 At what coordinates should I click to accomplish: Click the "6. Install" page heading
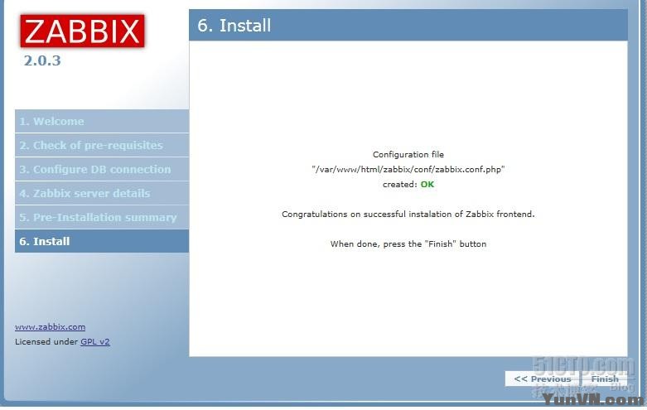tap(234, 26)
